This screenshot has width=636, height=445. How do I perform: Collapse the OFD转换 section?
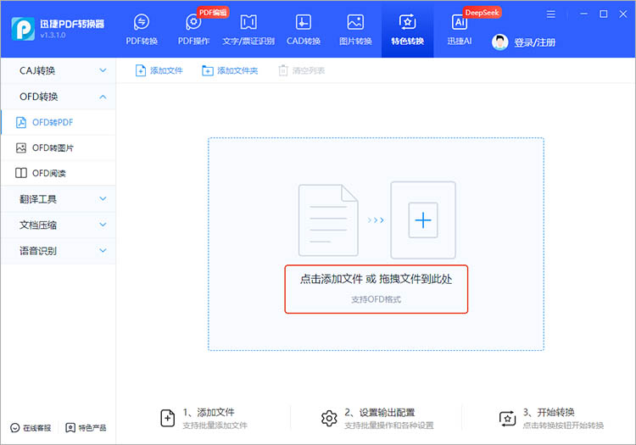pos(59,97)
